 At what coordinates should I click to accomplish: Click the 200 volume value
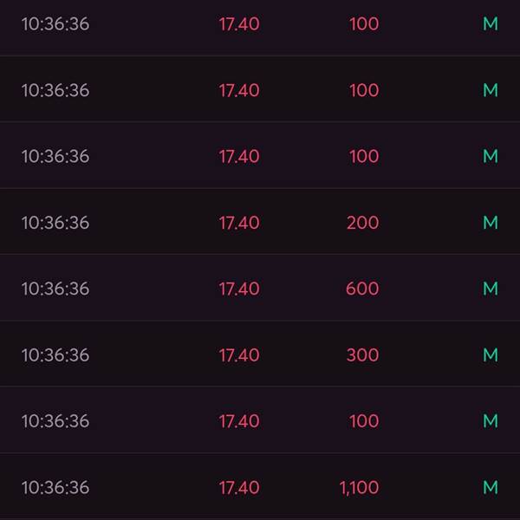362,223
